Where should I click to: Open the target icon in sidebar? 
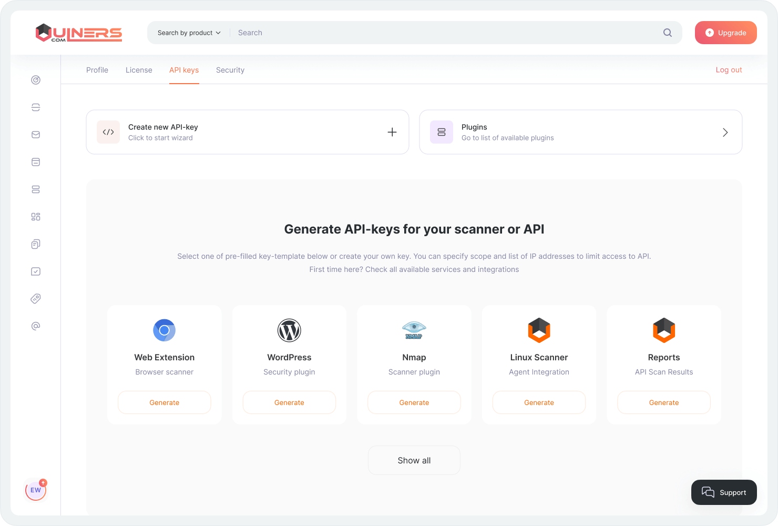pyautogui.click(x=36, y=80)
